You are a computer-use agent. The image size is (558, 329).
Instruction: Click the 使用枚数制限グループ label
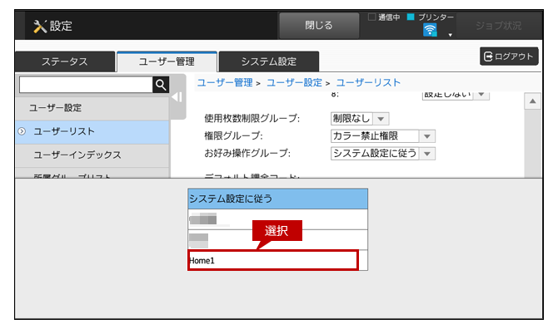coord(252,119)
